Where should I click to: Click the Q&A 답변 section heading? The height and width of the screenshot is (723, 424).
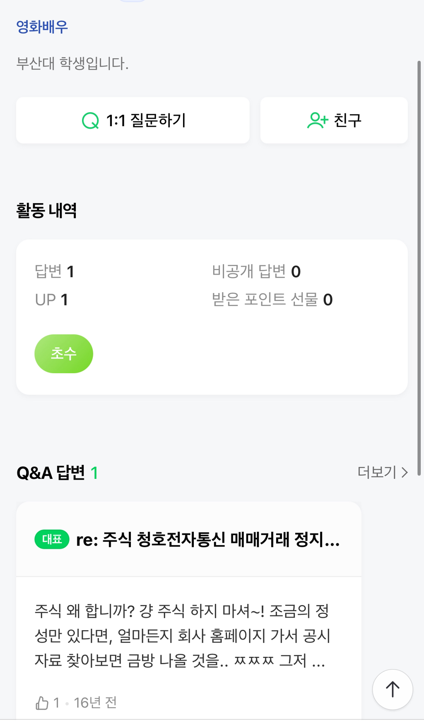[x=51, y=473]
